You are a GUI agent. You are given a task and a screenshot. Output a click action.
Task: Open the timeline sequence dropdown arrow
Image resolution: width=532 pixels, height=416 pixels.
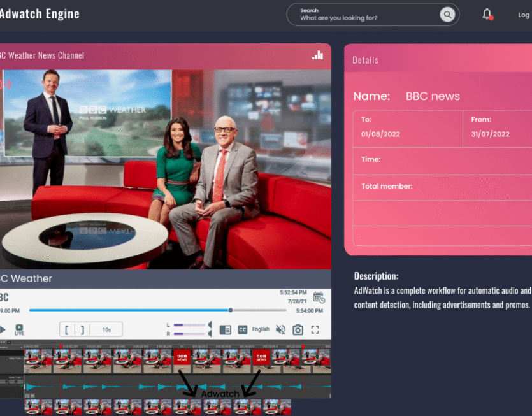click(x=22, y=347)
